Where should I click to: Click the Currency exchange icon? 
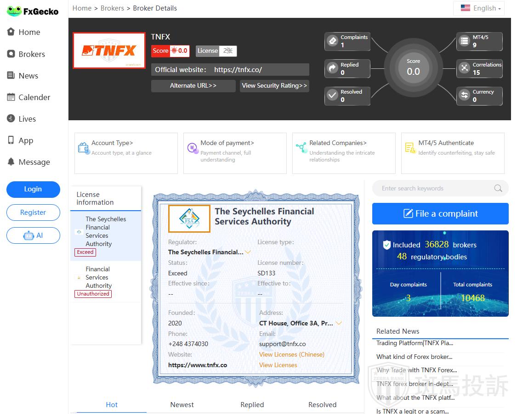click(x=464, y=95)
